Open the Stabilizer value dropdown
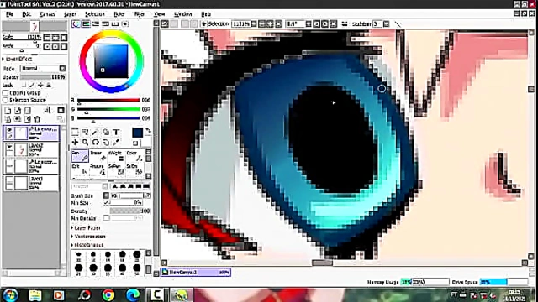Screen dimensions: 538x302 tap(387, 24)
